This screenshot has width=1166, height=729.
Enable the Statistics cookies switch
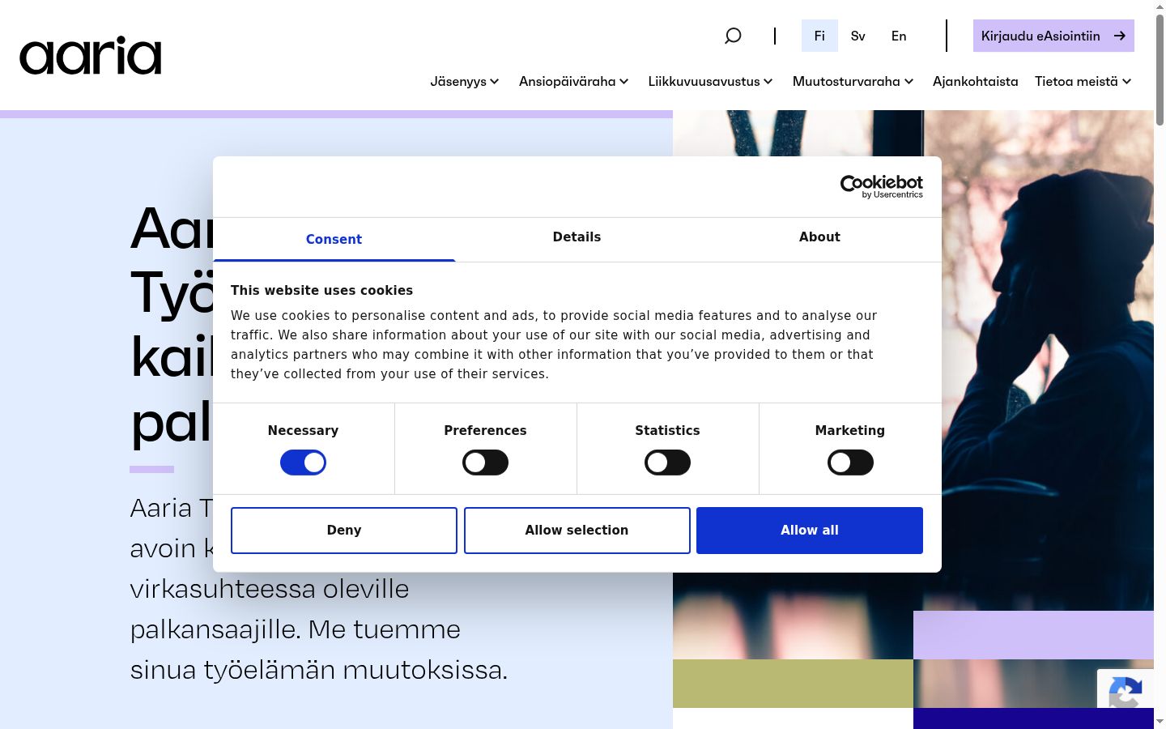pyautogui.click(x=667, y=463)
